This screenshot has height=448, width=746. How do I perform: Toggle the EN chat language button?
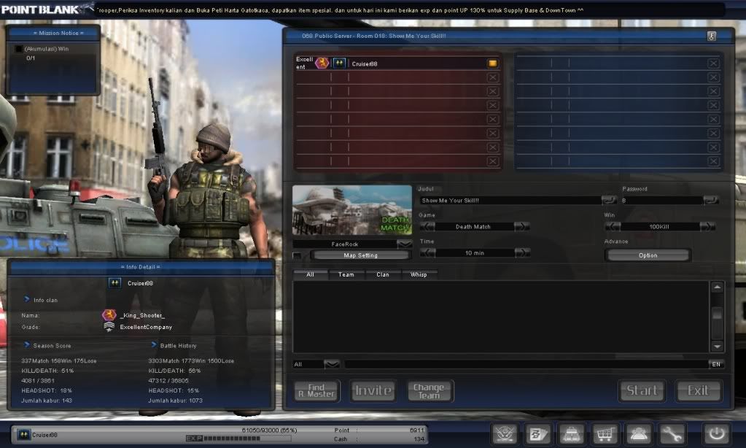pyautogui.click(x=716, y=364)
